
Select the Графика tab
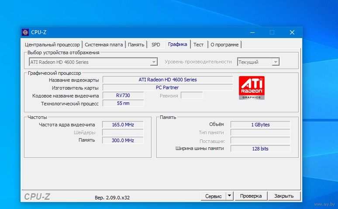coord(178,44)
